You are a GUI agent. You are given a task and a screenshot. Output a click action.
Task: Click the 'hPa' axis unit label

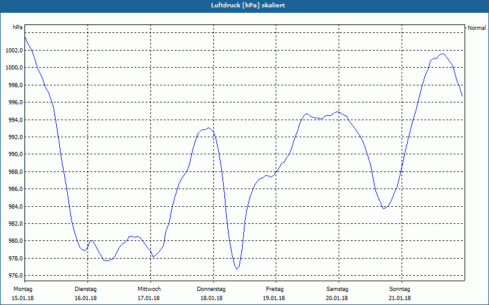coord(18,27)
